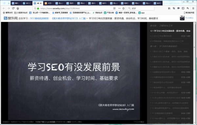Click the screenshot crop tool icon
Screen dimensions: 197x125
(174, 9)
